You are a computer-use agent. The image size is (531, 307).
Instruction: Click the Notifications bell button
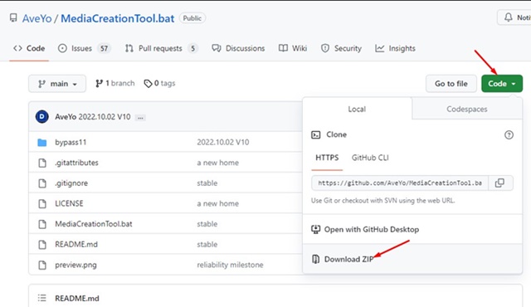pyautogui.click(x=514, y=17)
